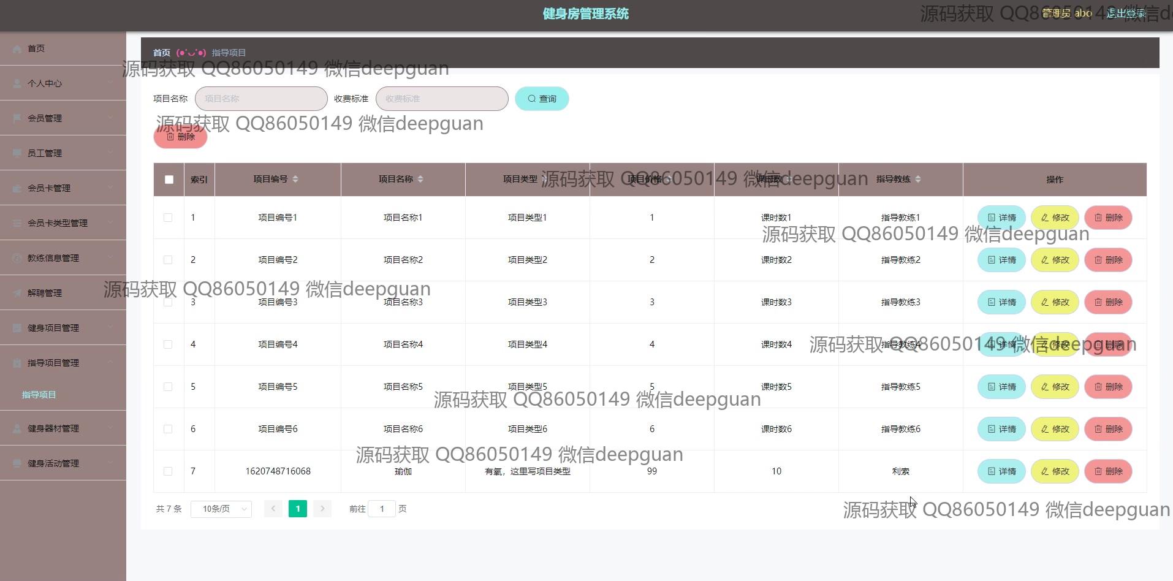Screen dimensions: 1173x581
Task: Click the cell 1620748716068
Action: point(278,471)
